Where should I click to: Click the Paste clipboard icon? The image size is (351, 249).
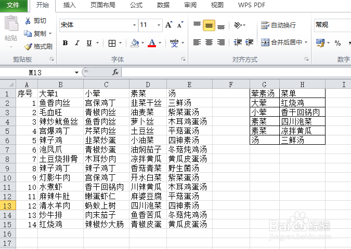11,23
